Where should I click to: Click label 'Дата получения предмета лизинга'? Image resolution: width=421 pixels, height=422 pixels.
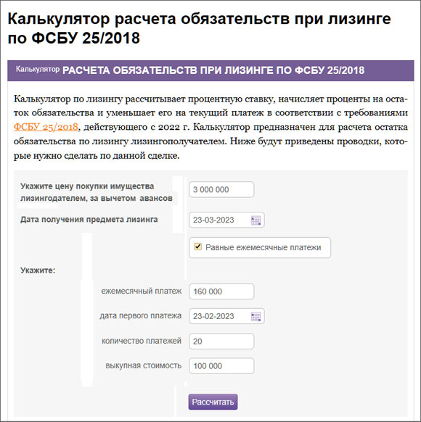pyautogui.click(x=89, y=220)
